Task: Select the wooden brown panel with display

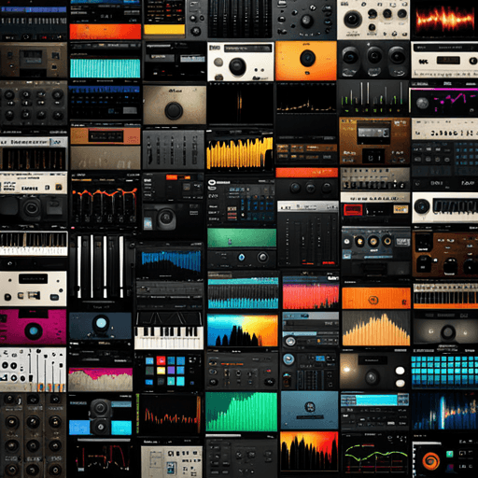Action: click(x=374, y=141)
